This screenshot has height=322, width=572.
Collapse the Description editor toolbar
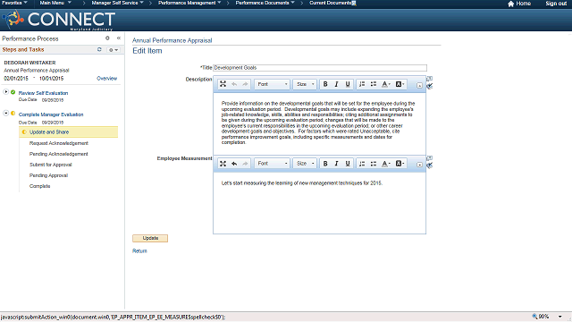(x=419, y=86)
